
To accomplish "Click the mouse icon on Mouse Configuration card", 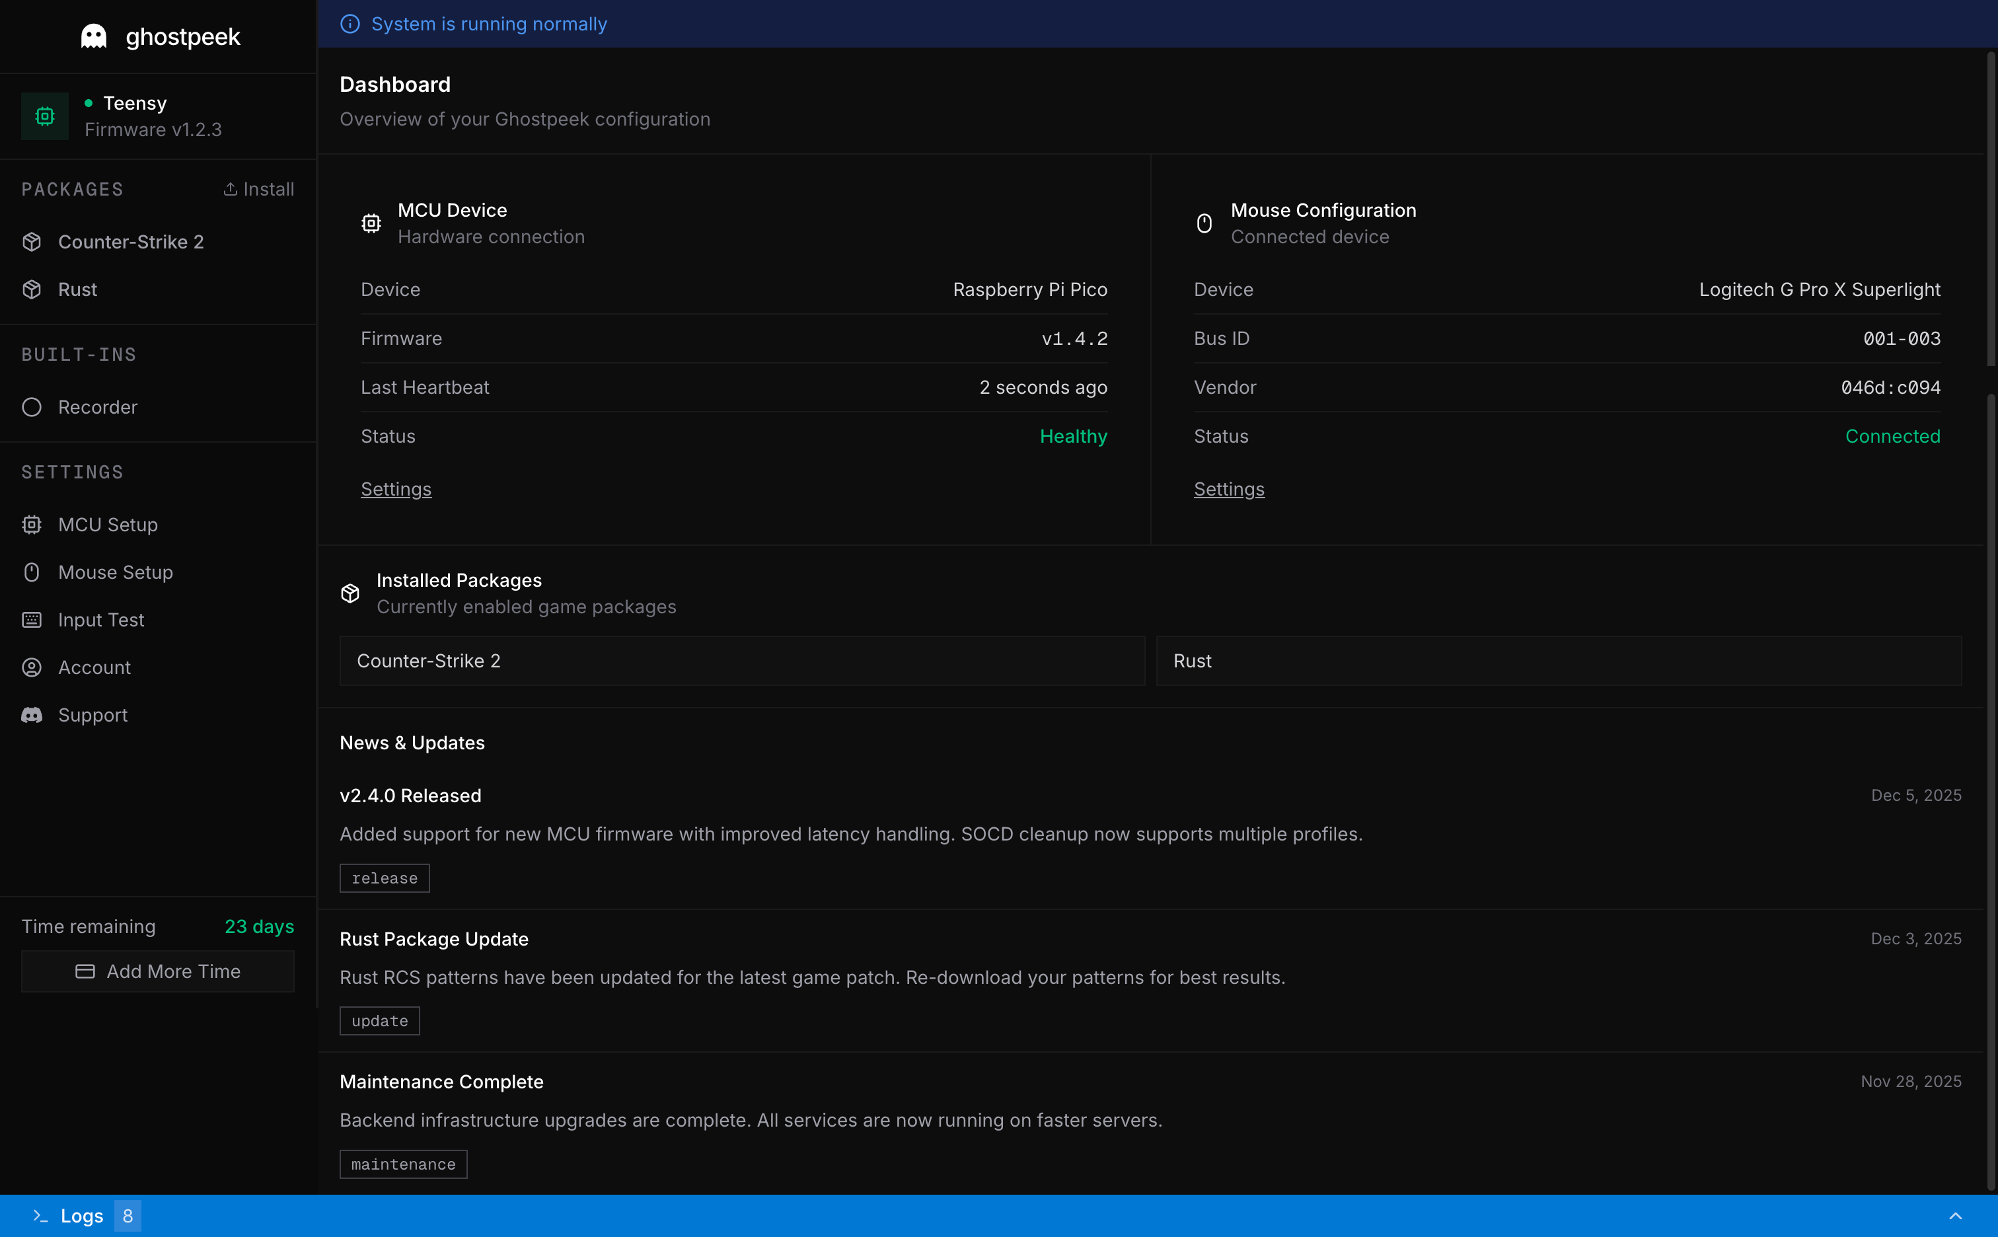I will (1203, 223).
